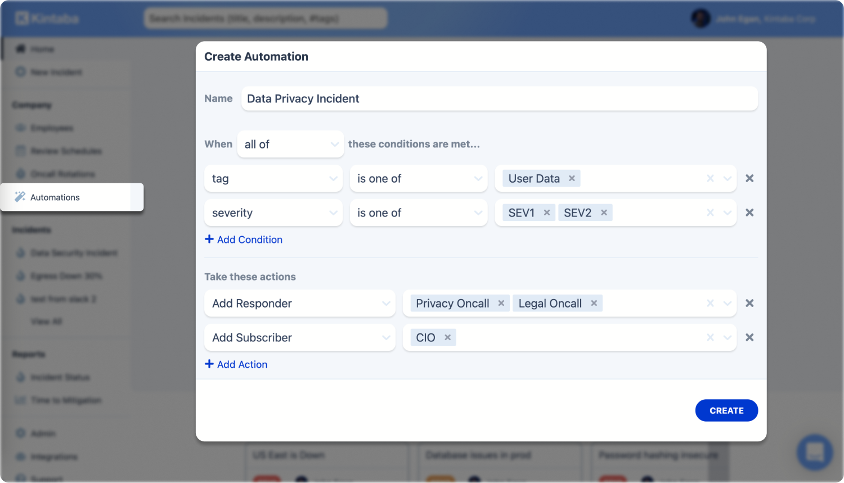Viewport: 844px width, 483px height.
Task: Expand the Add Responder action type dropdown
Action: coord(300,304)
